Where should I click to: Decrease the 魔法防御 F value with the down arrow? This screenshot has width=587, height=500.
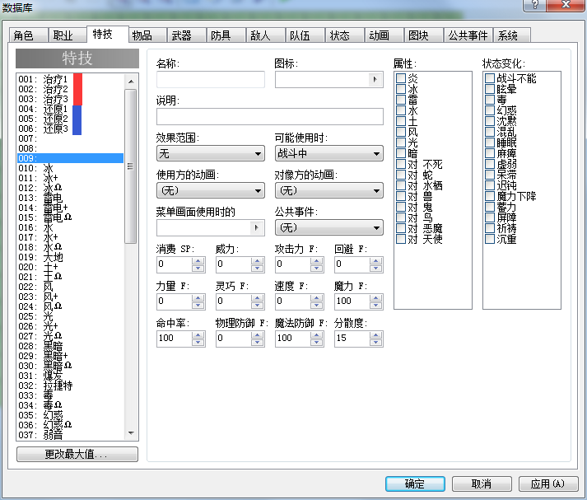click(317, 343)
